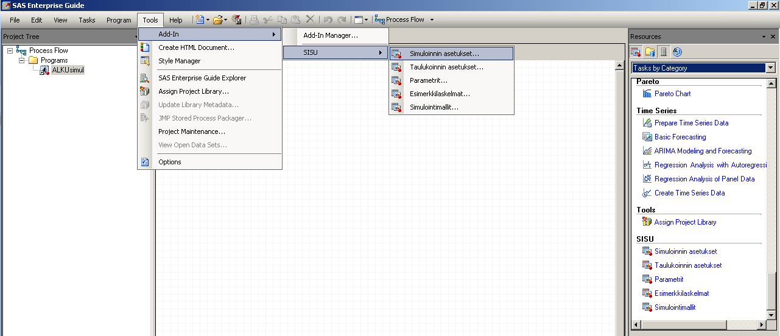
Task: Click the Paste toolbar icon
Action: pos(295,19)
